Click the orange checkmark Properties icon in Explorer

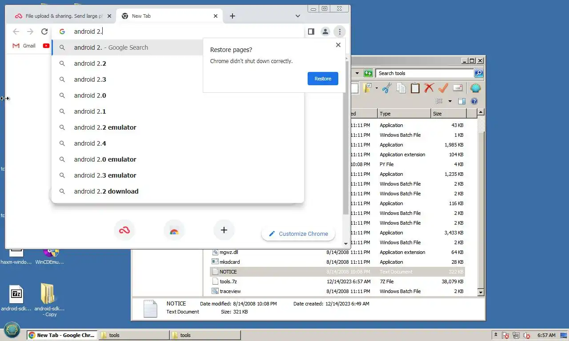pyautogui.click(x=443, y=88)
